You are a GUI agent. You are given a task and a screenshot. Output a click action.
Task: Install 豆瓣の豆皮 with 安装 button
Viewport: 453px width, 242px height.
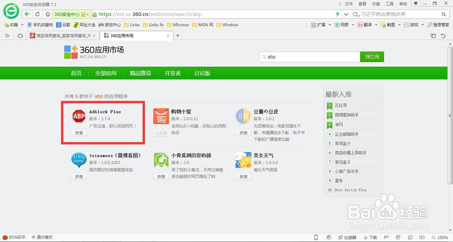coord(243,133)
